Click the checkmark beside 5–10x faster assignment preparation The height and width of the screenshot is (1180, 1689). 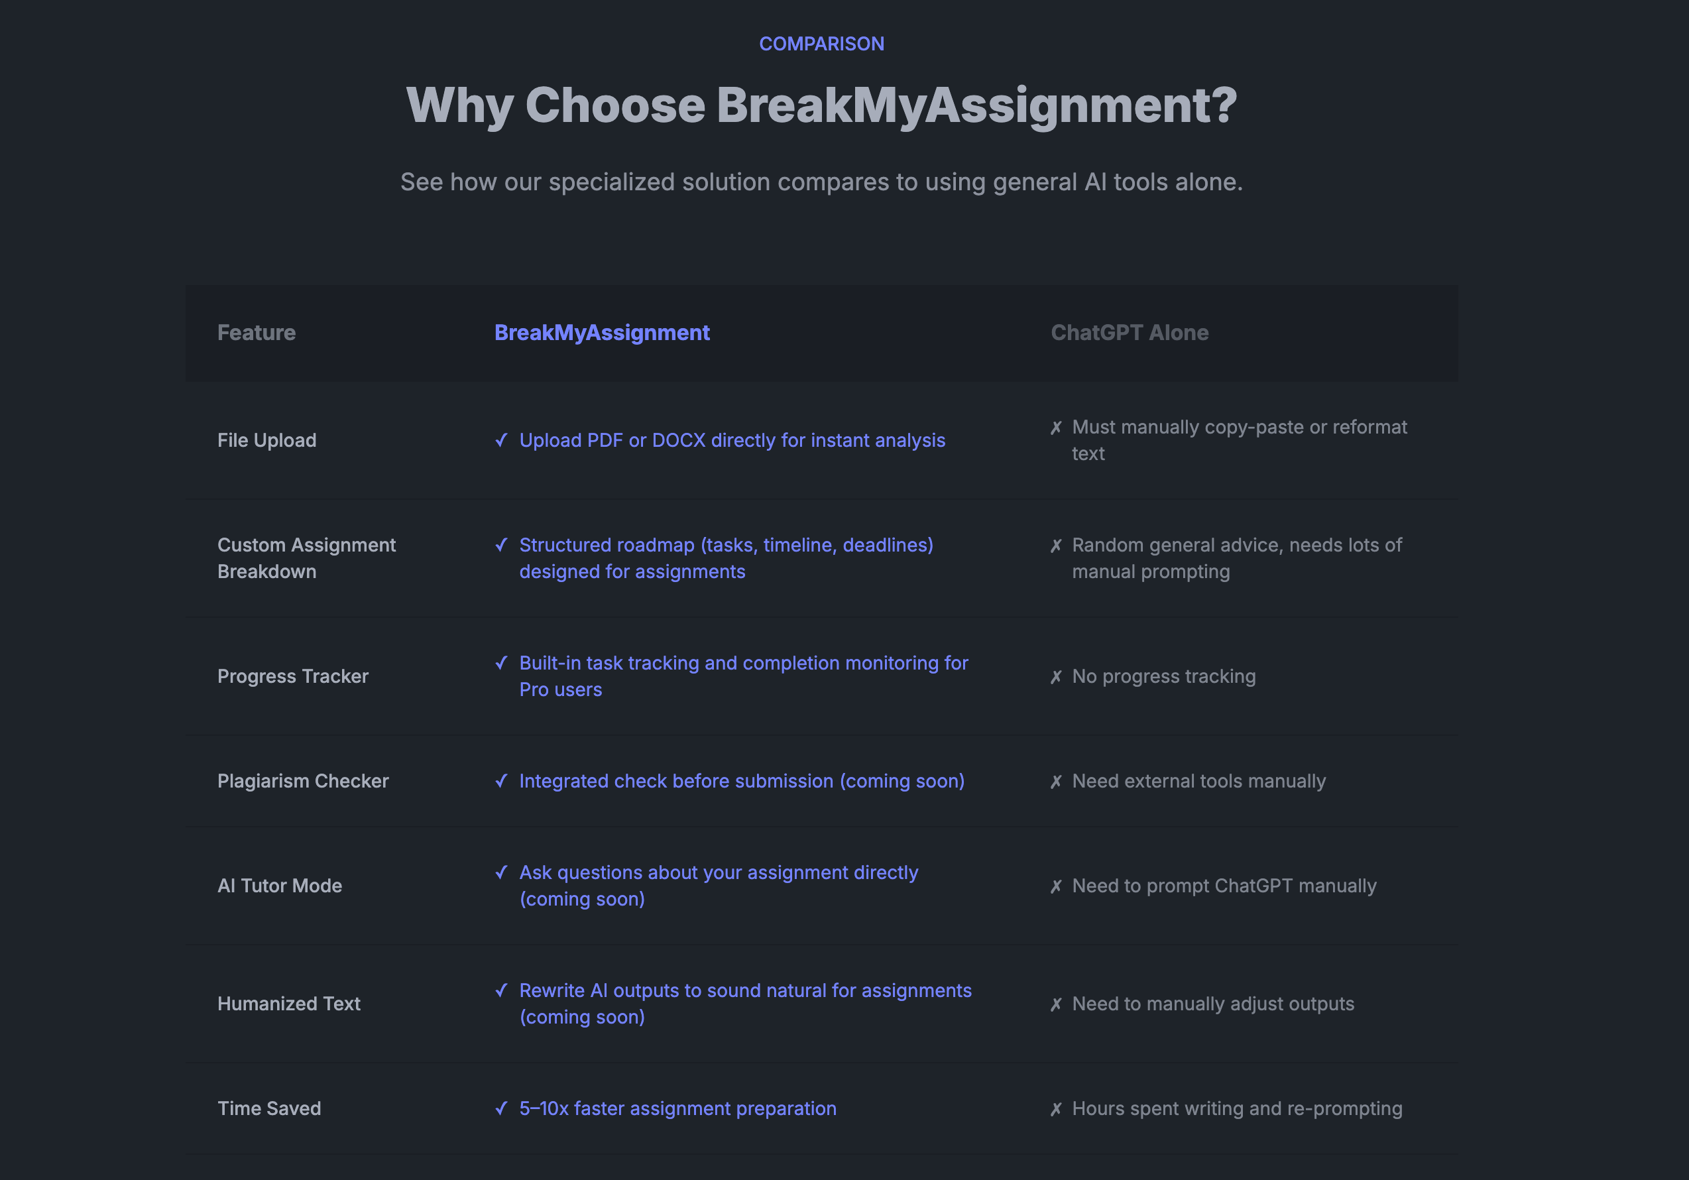(x=501, y=1108)
